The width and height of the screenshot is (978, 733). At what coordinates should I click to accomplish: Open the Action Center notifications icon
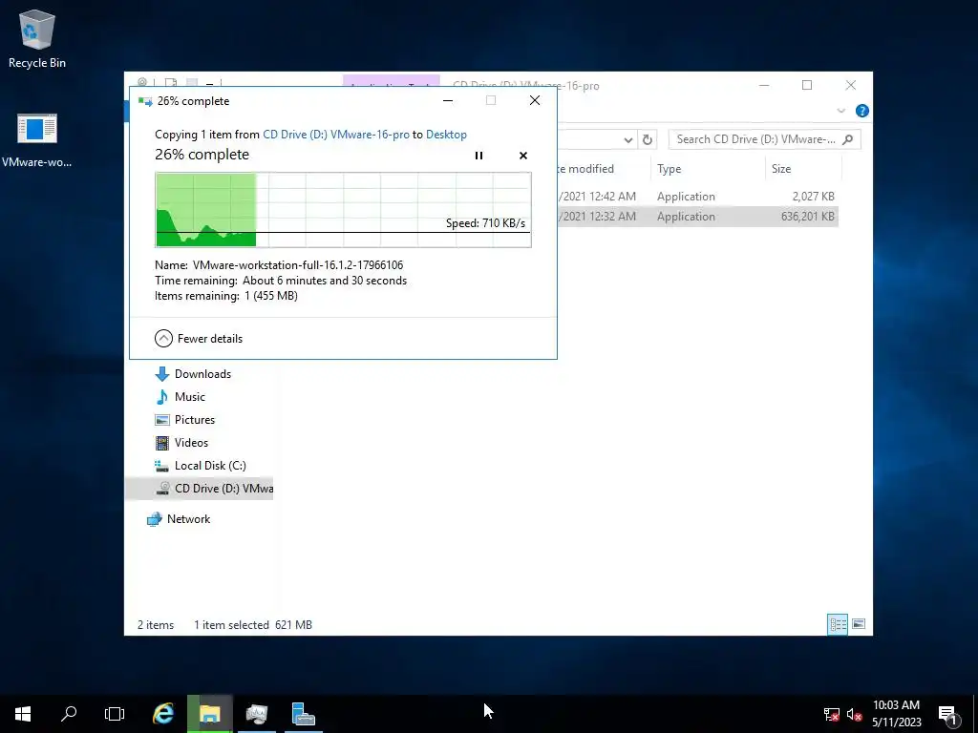(x=948, y=714)
